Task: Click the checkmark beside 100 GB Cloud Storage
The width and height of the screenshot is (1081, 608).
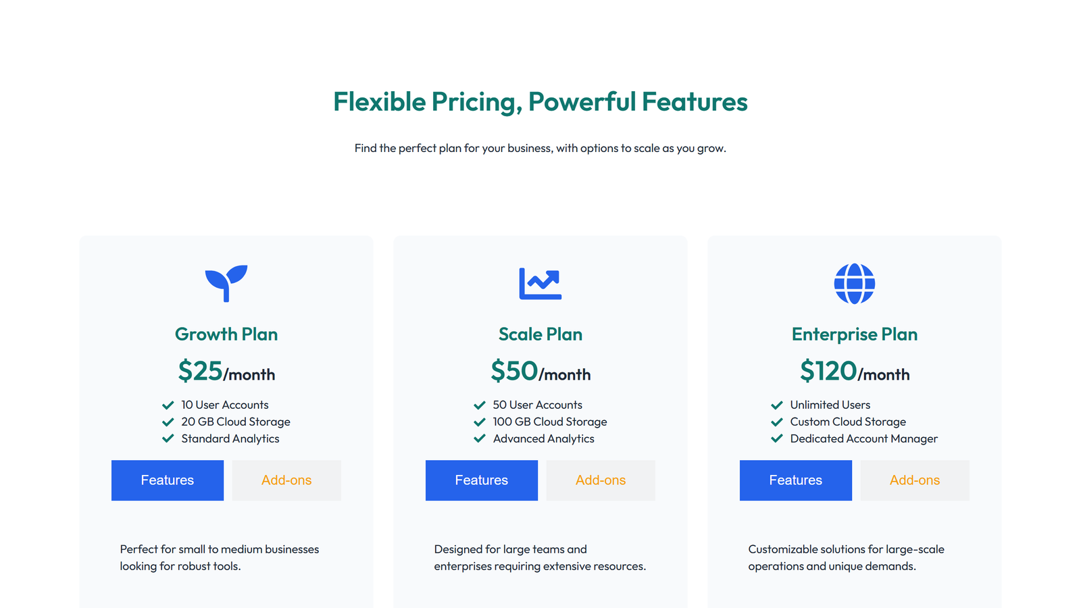Action: pos(479,422)
